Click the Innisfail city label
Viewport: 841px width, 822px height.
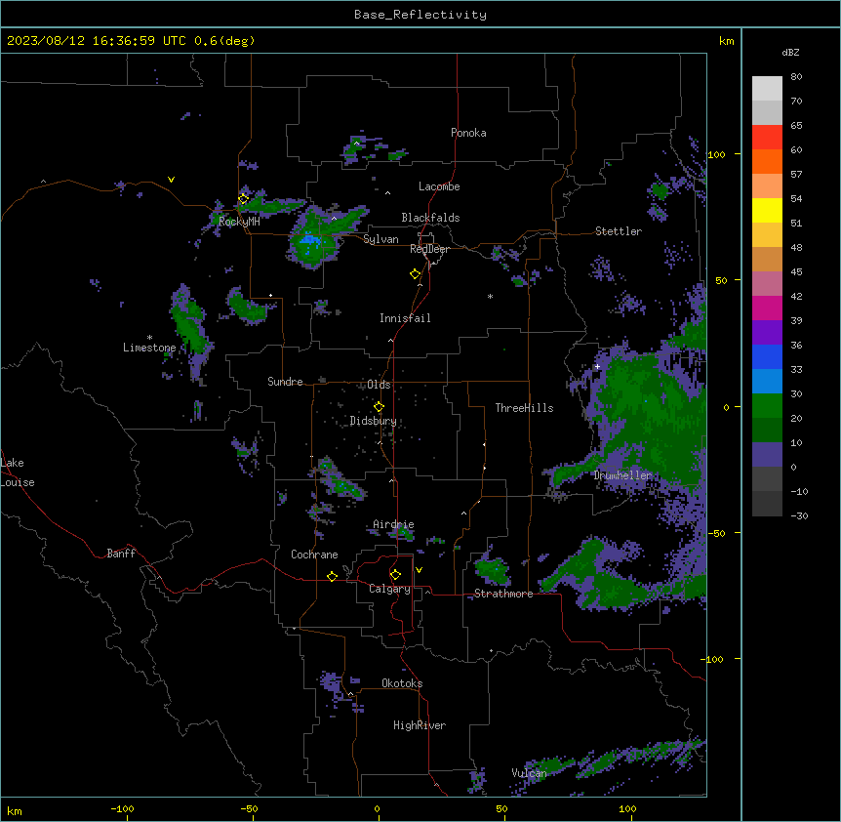click(x=405, y=318)
